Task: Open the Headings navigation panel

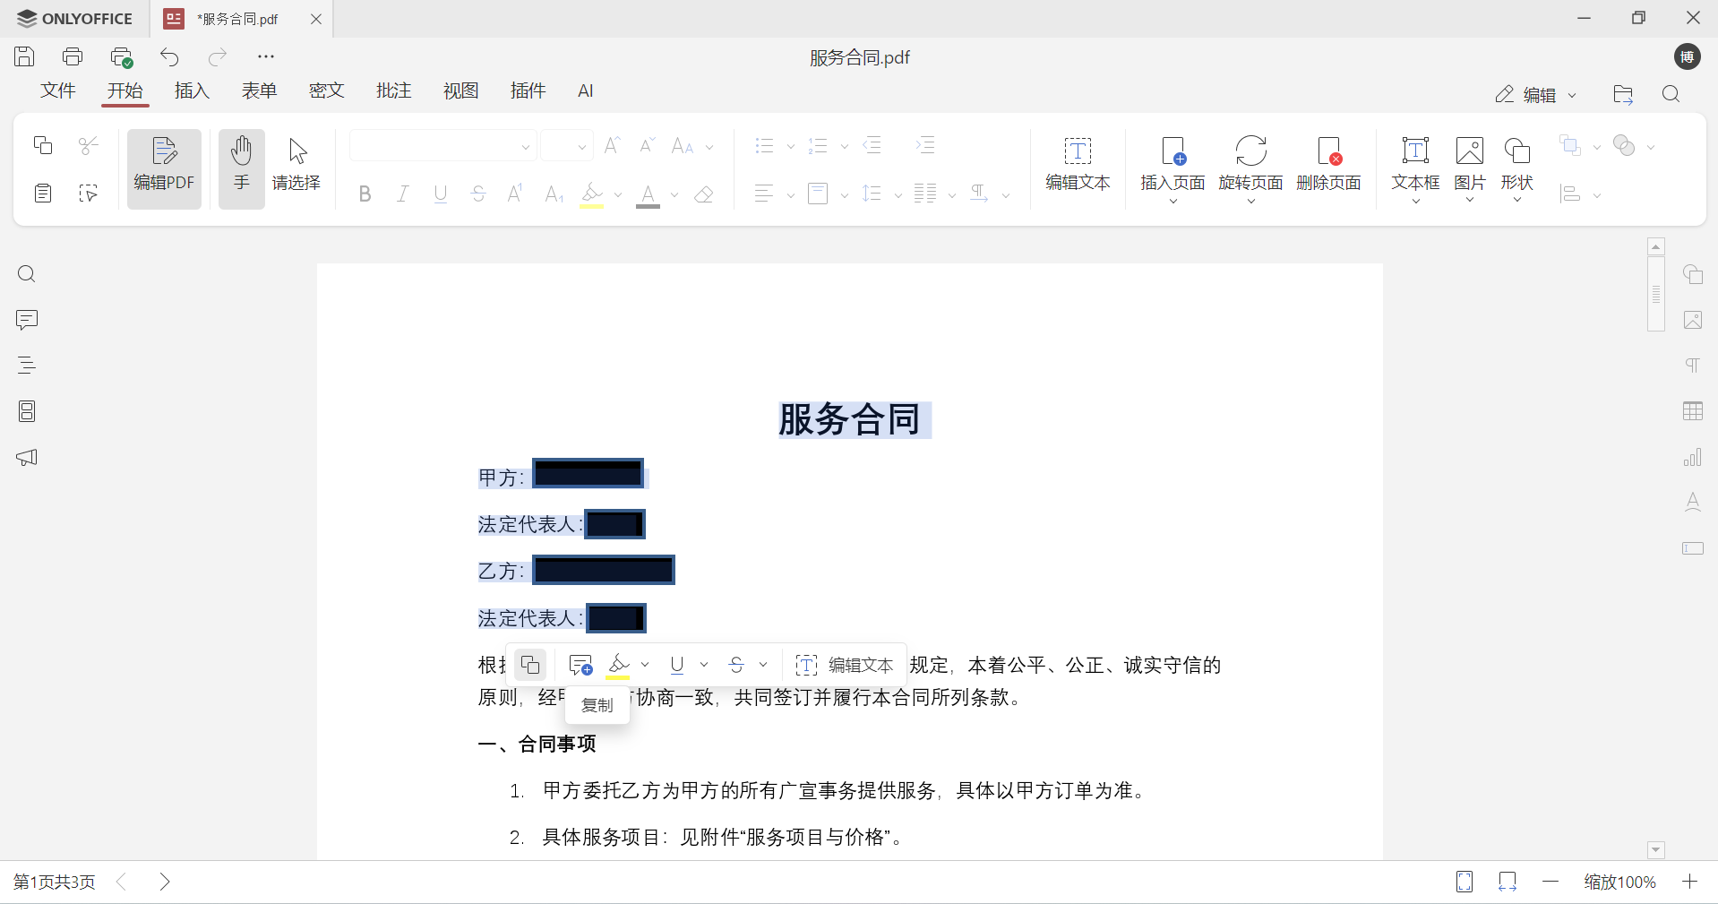Action: 26,365
